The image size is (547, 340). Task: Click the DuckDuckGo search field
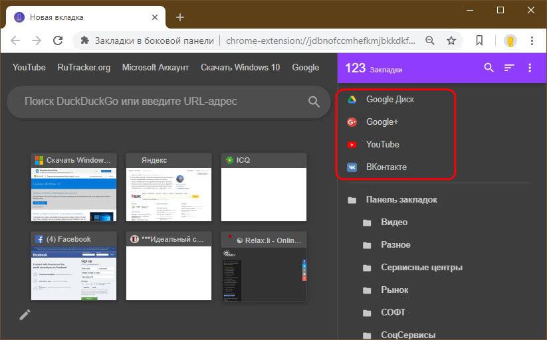pyautogui.click(x=169, y=102)
